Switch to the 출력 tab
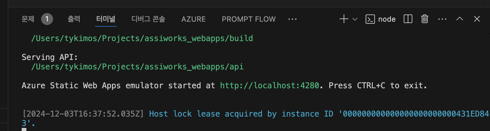 74,19
